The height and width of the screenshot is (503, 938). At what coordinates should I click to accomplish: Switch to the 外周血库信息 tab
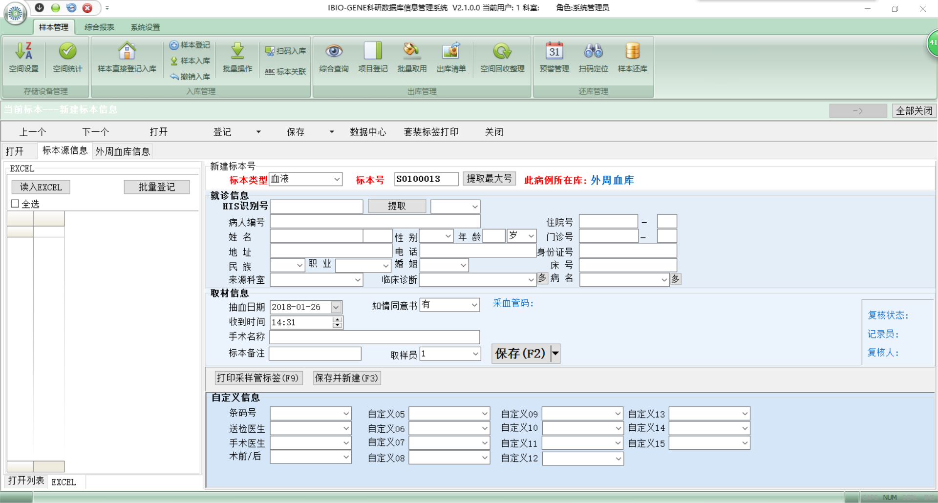tap(123, 151)
